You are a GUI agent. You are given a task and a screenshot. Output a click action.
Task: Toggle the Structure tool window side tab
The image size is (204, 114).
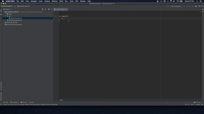[x=1, y=86]
